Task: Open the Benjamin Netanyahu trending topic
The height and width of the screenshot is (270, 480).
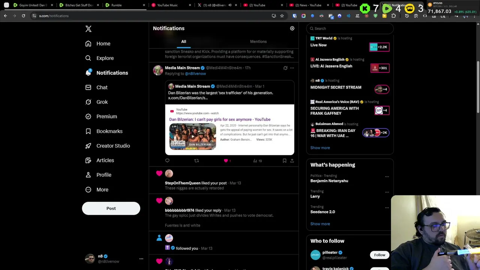Action: [329, 181]
